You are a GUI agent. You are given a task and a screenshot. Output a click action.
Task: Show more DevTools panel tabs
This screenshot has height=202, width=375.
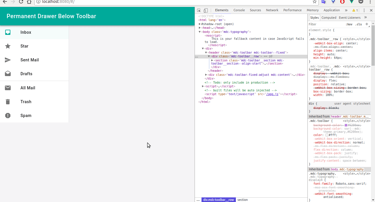[x=346, y=10]
